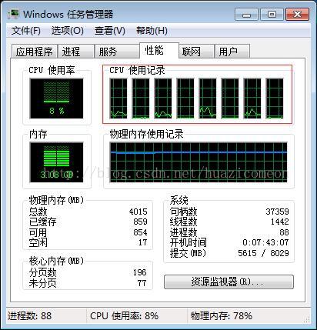
Task: Switch to the 应用程序 tab
Action: [35, 52]
